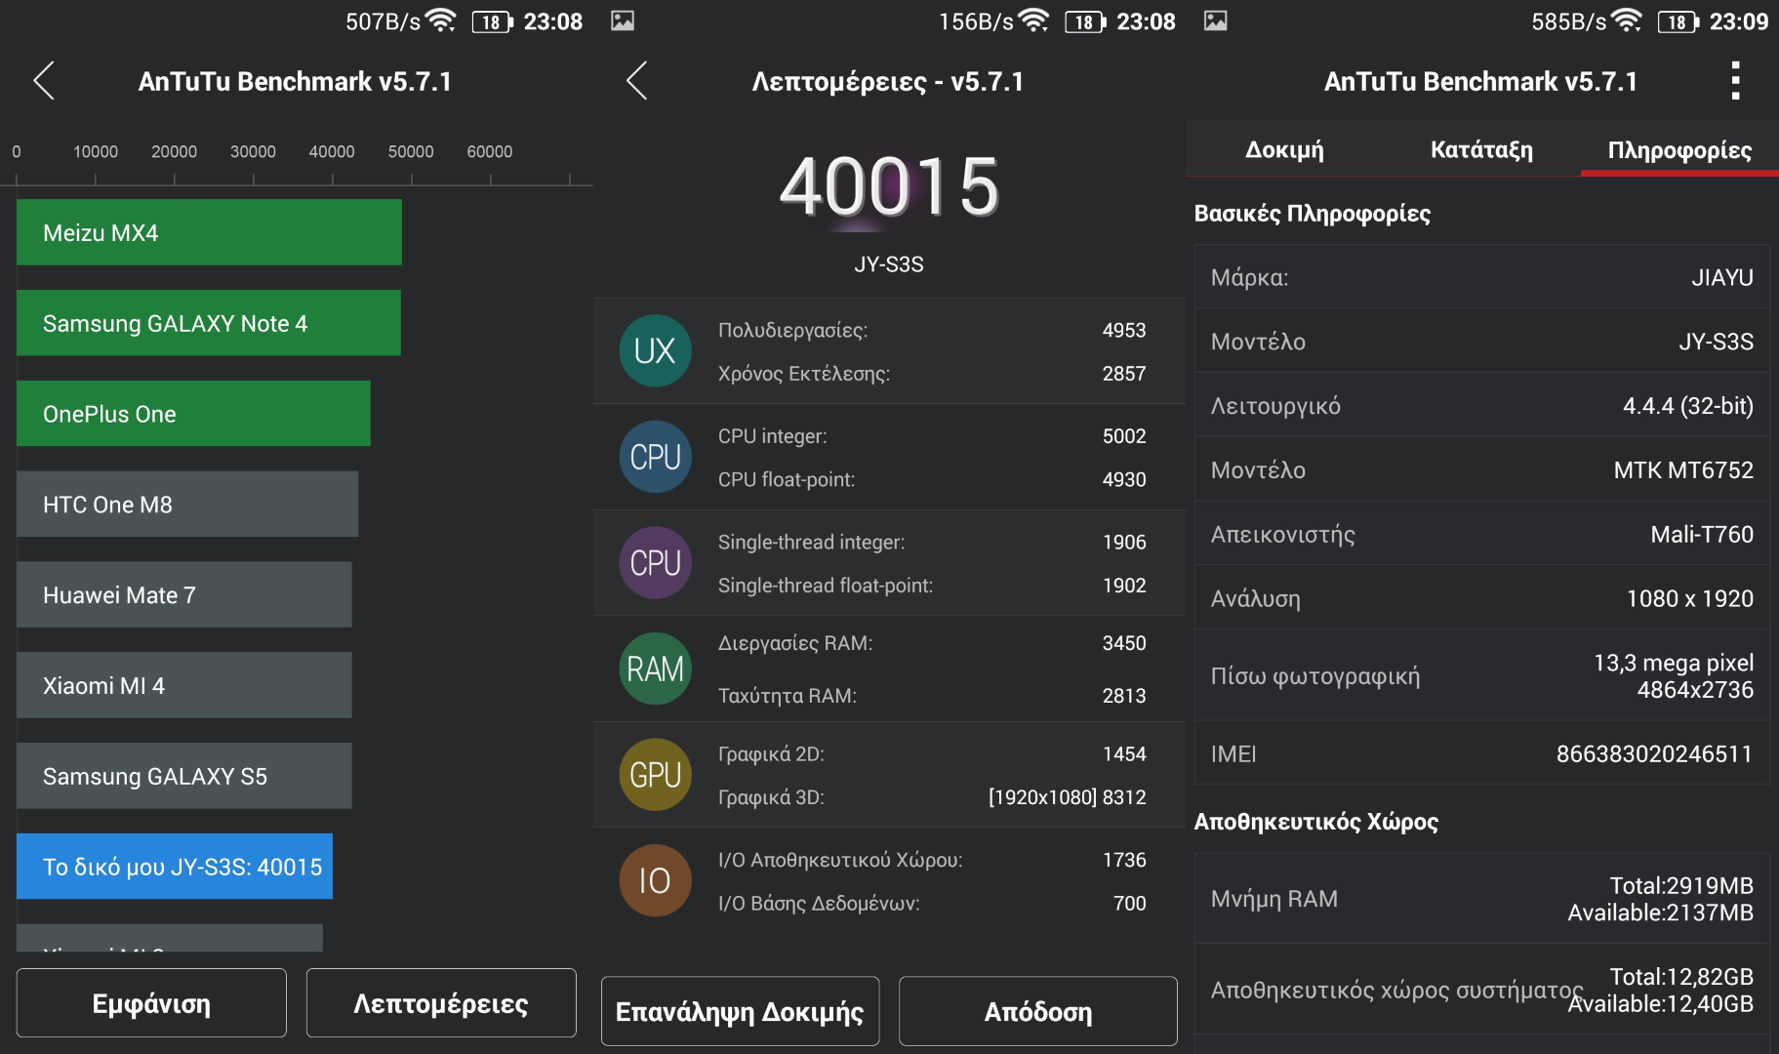The width and height of the screenshot is (1779, 1054).
Task: Tap the MTK MT6752 row
Action: pos(1481,470)
